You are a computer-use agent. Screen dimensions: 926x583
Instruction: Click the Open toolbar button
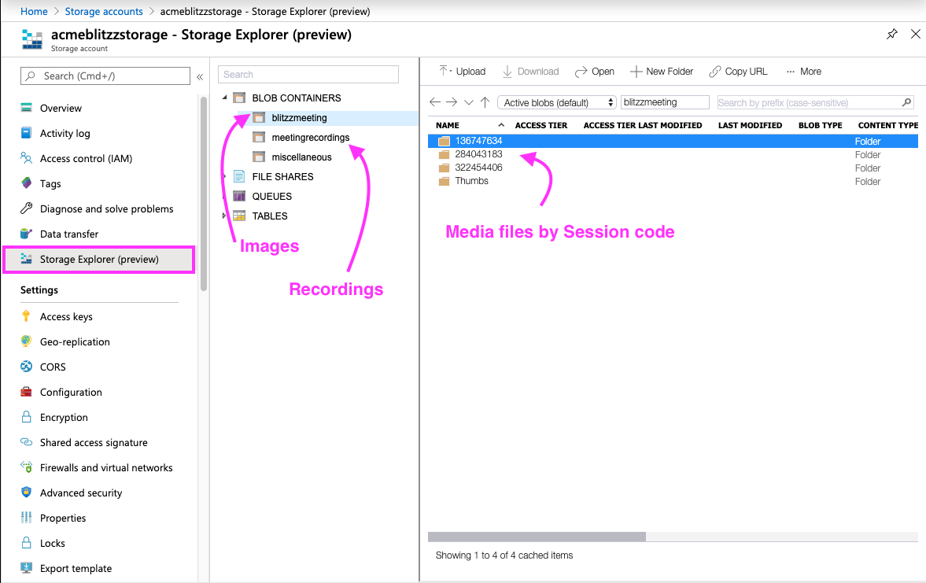tap(595, 71)
